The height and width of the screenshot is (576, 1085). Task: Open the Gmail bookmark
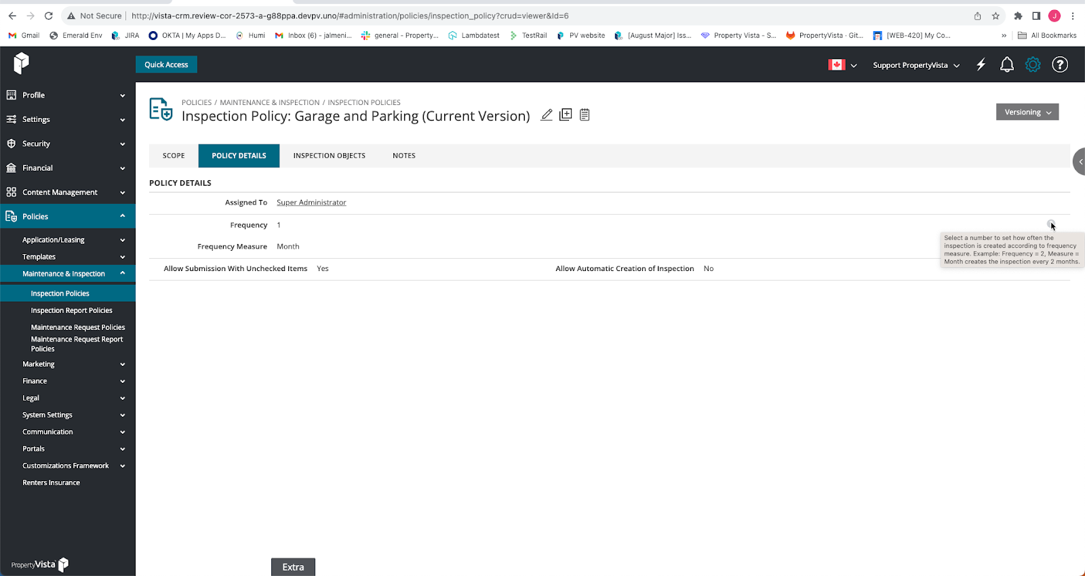[x=24, y=35]
